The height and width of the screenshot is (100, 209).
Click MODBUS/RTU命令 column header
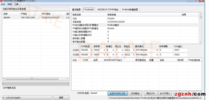click(x=119, y=60)
